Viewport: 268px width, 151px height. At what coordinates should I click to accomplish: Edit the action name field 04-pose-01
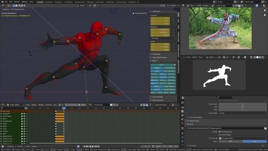101,105
